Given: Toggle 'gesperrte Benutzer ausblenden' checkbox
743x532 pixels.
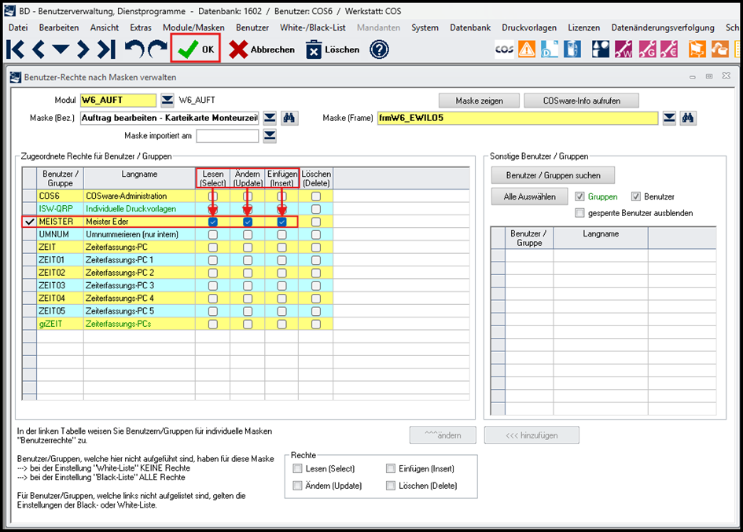Looking at the screenshot, I should tap(580, 213).
